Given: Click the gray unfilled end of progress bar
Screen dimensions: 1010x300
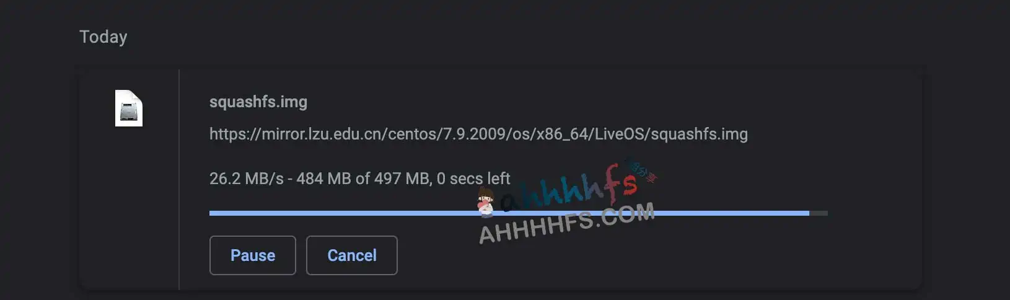Looking at the screenshot, I should (x=819, y=213).
